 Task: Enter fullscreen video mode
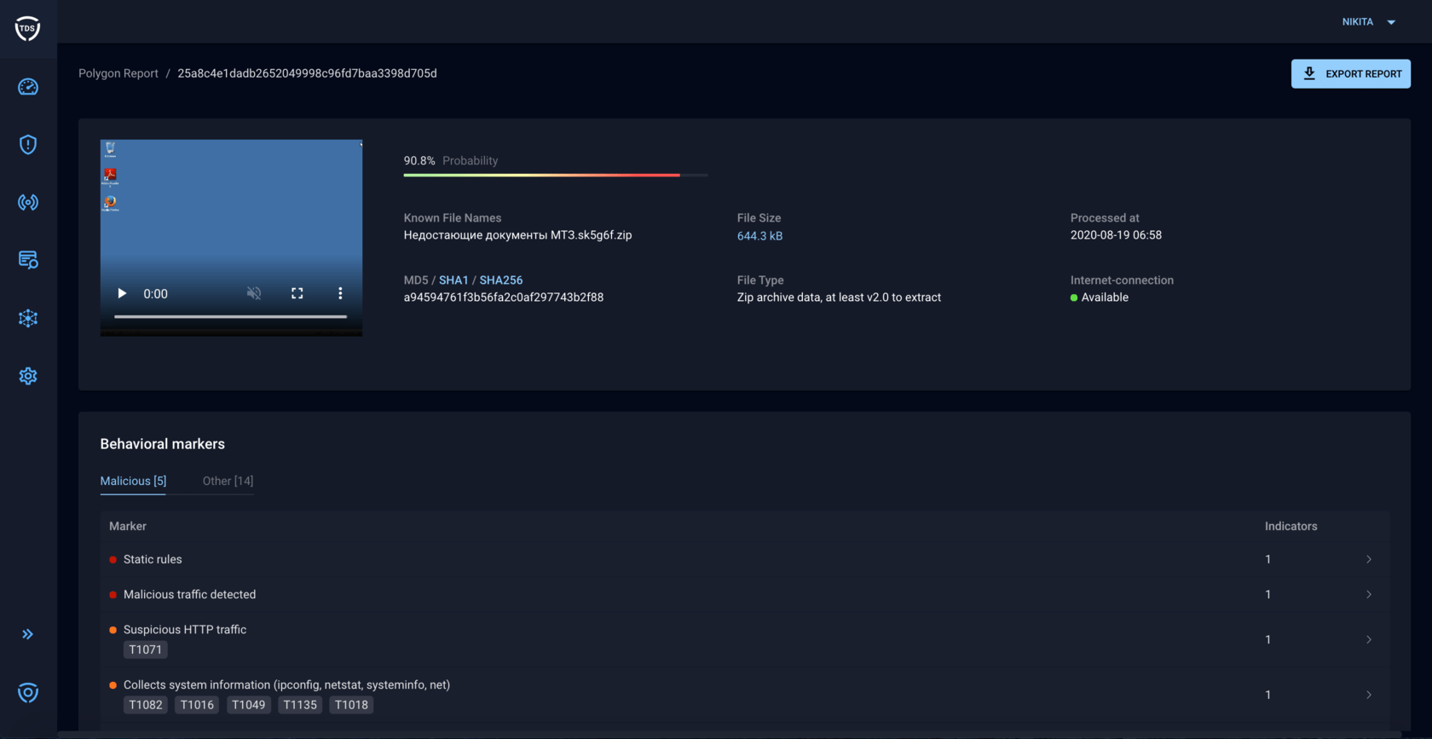tap(297, 293)
